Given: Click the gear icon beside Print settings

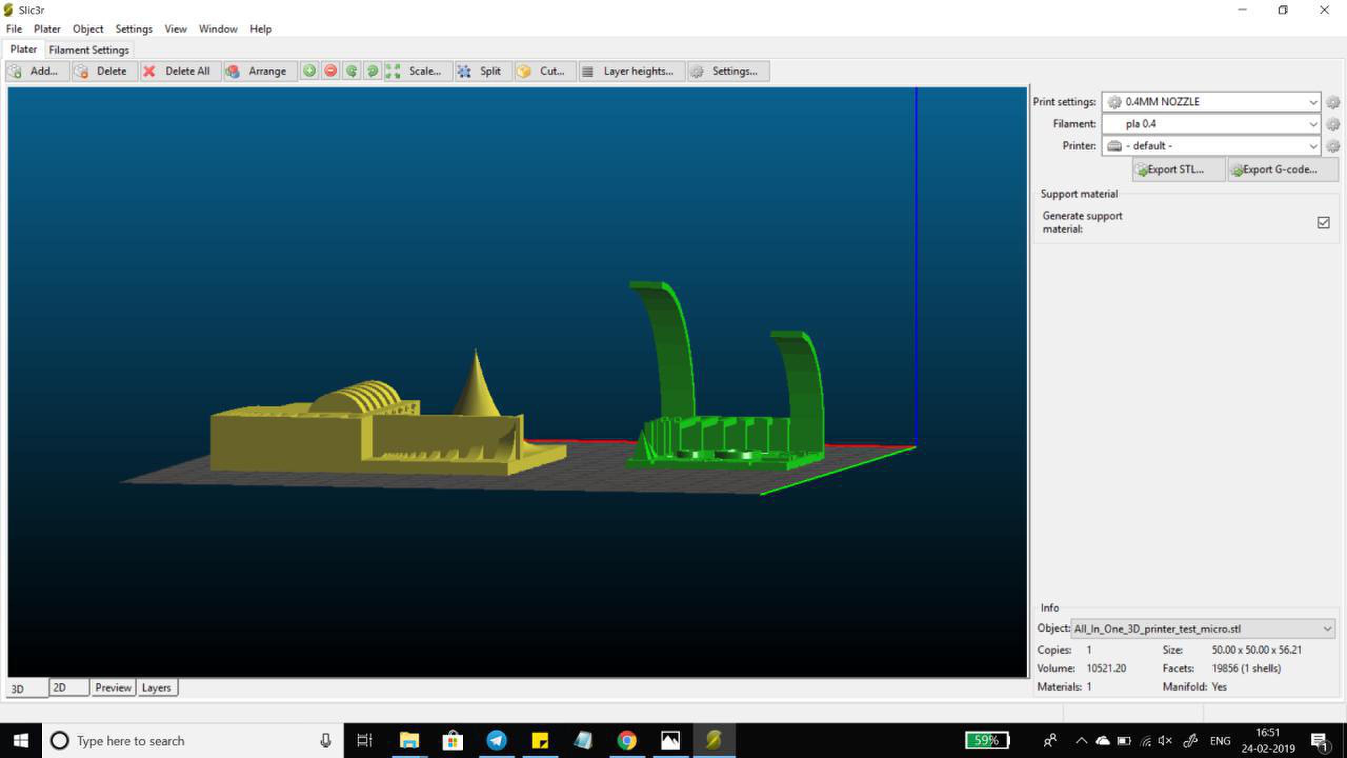Looking at the screenshot, I should point(1333,102).
